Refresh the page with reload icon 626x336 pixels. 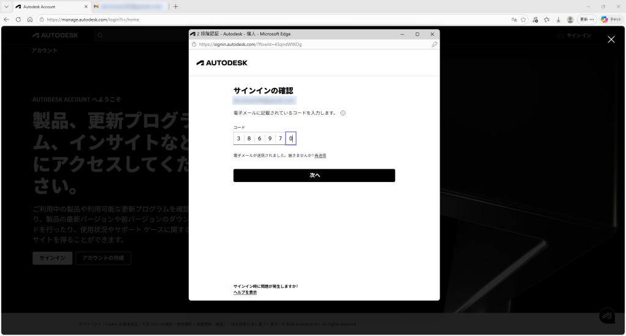(x=18, y=20)
